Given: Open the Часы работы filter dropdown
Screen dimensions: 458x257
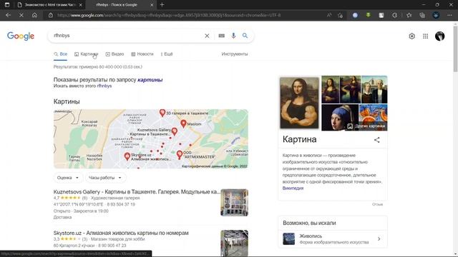Looking at the screenshot, I should [105, 178].
